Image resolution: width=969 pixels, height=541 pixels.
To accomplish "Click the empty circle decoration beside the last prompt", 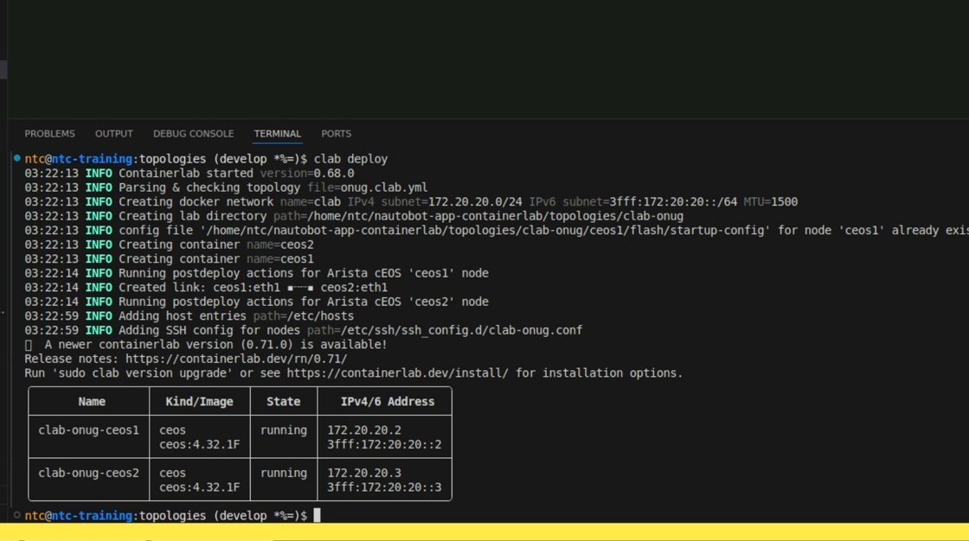I will 16,514.
